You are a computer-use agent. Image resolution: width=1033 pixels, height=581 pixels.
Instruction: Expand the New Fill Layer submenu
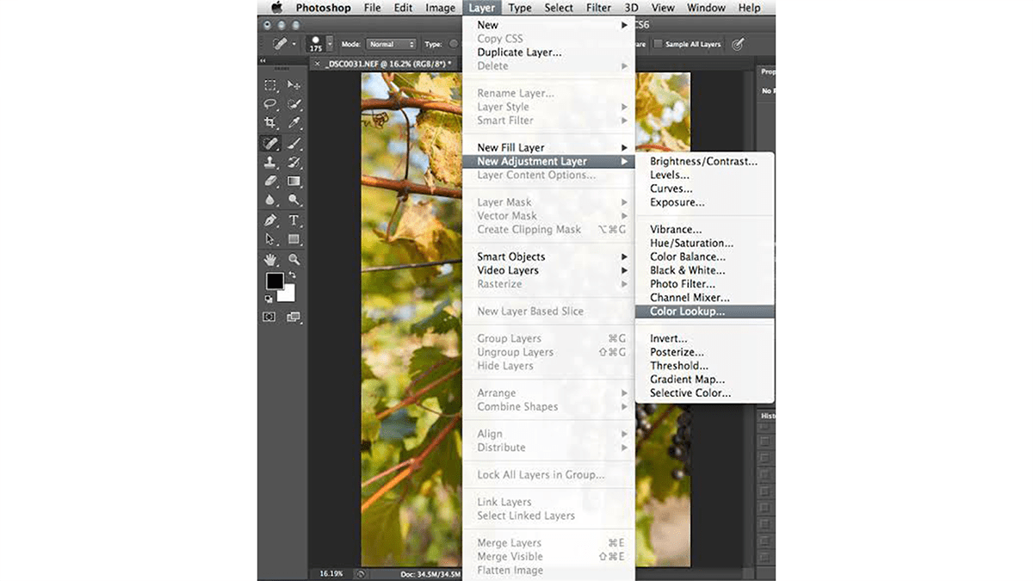pyautogui.click(x=624, y=148)
